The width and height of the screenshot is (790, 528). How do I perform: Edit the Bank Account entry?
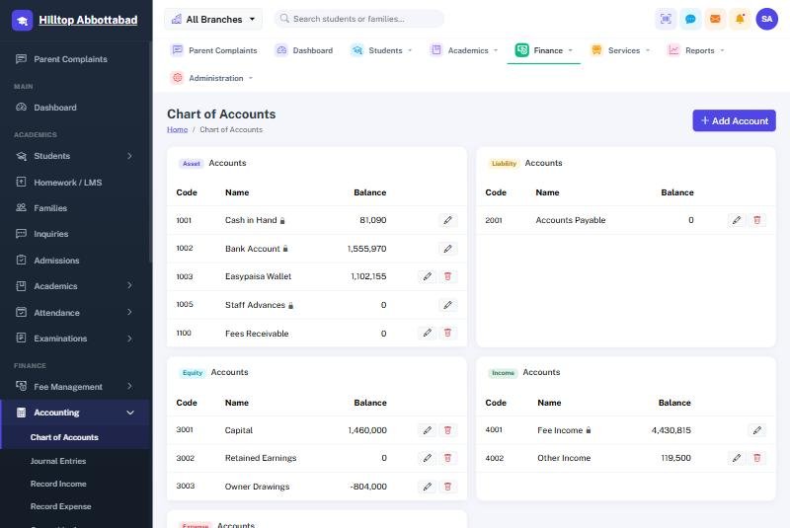[447, 249]
